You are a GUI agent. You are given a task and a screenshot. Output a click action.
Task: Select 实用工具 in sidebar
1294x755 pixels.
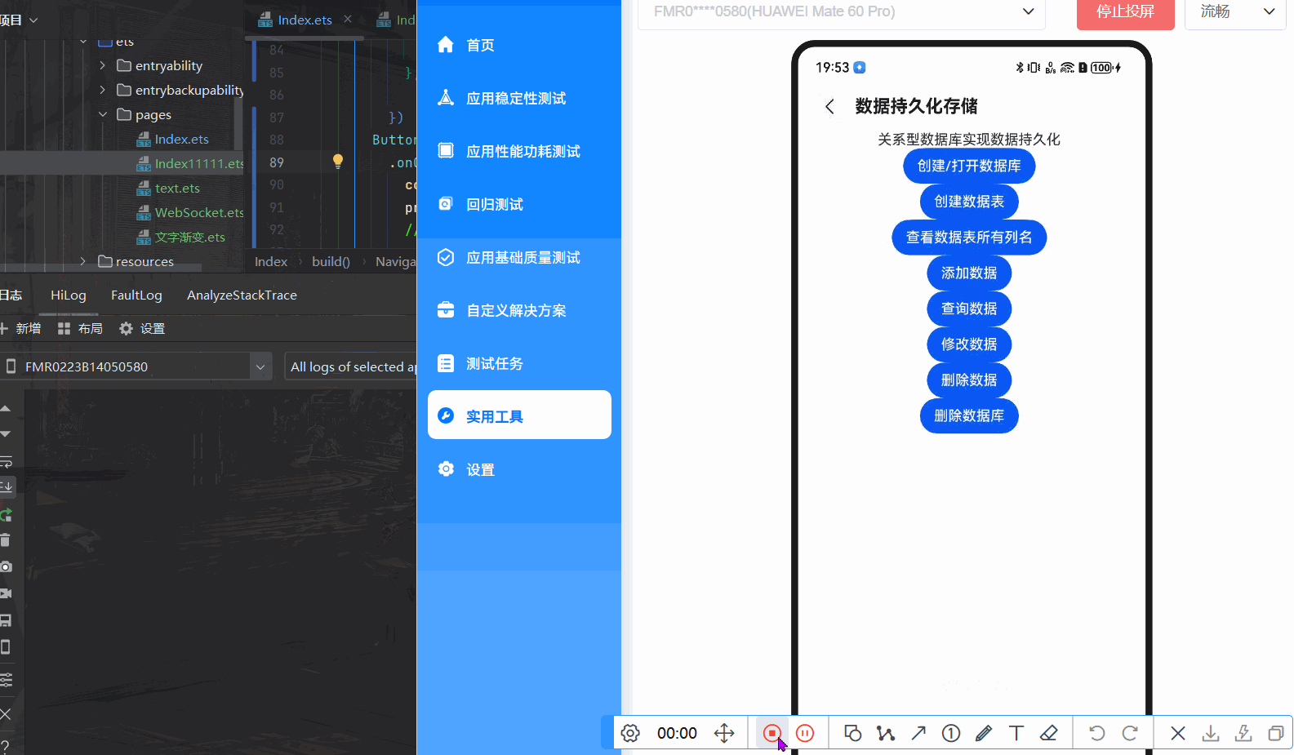pos(519,415)
